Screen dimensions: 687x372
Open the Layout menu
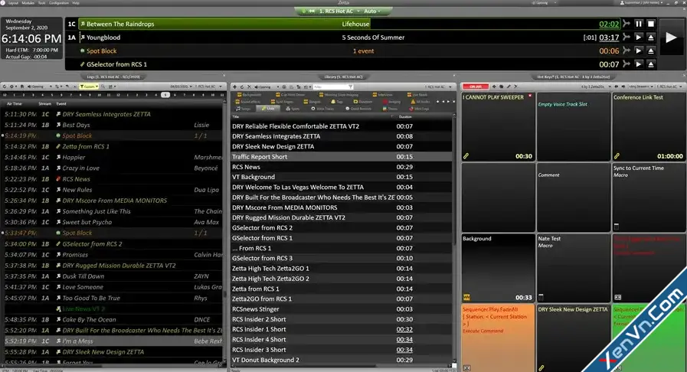14,2
